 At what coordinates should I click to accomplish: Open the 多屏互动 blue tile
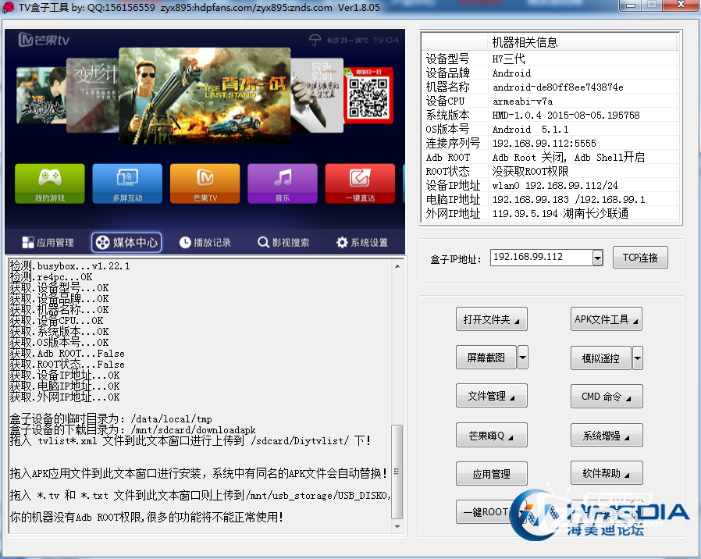point(127,183)
